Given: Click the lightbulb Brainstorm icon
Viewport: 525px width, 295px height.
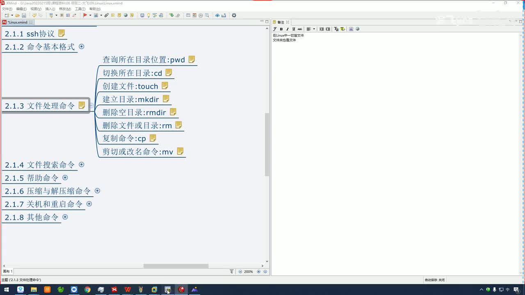Looking at the screenshot, I should 148,16.
